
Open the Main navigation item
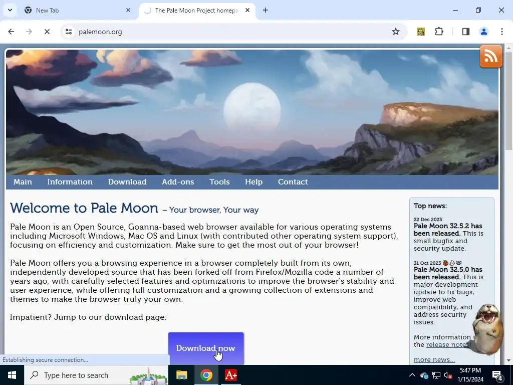(x=23, y=181)
